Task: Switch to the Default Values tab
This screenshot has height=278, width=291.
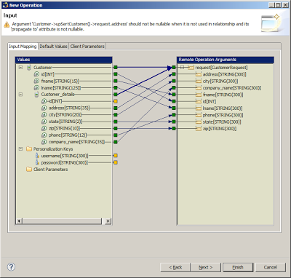Action: [53, 46]
